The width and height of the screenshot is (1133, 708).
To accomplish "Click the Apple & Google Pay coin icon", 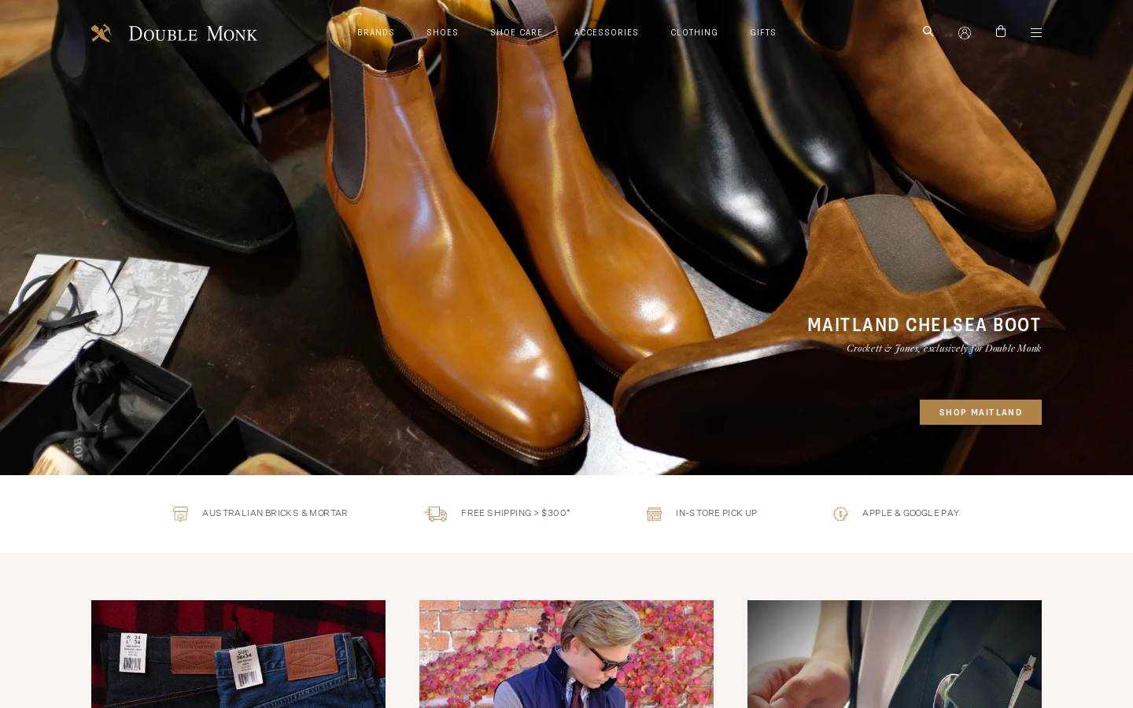I will tap(840, 514).
